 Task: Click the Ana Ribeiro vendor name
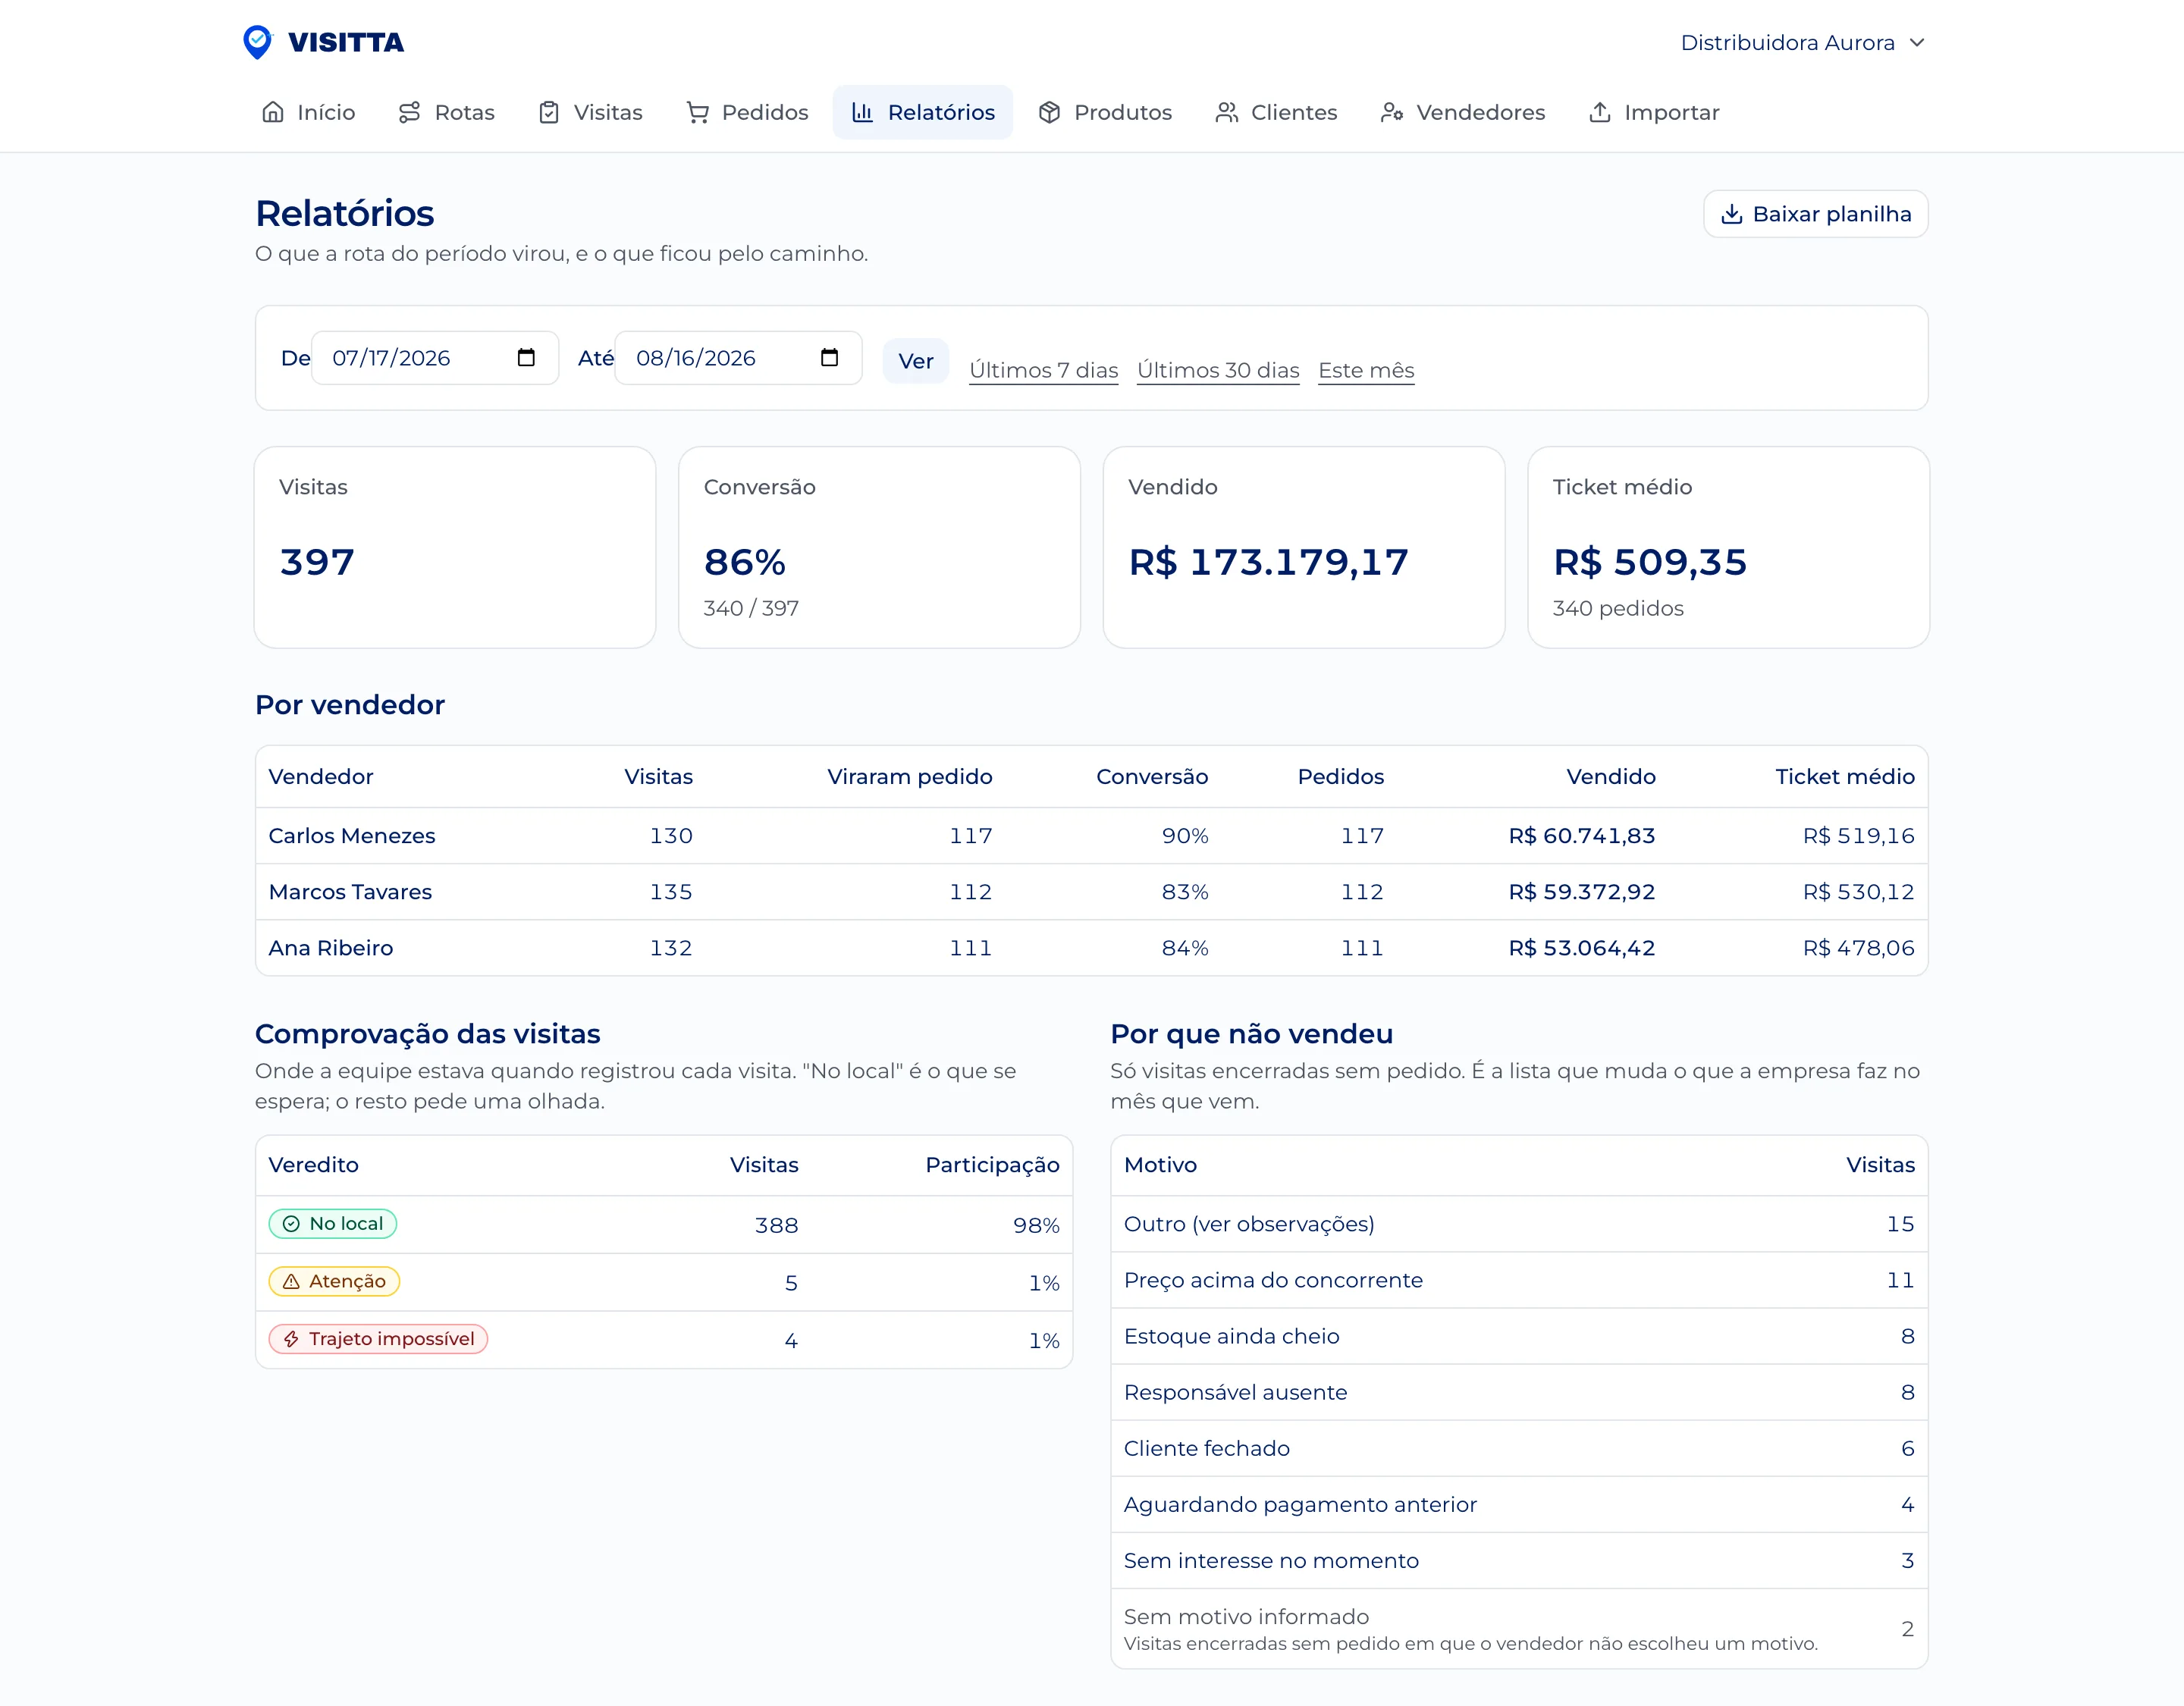[x=331, y=948]
